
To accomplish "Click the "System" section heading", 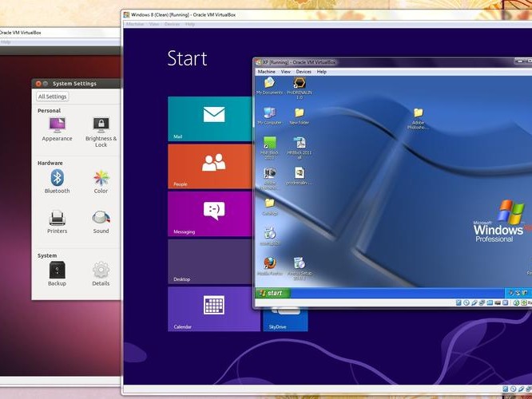I will [x=47, y=255].
